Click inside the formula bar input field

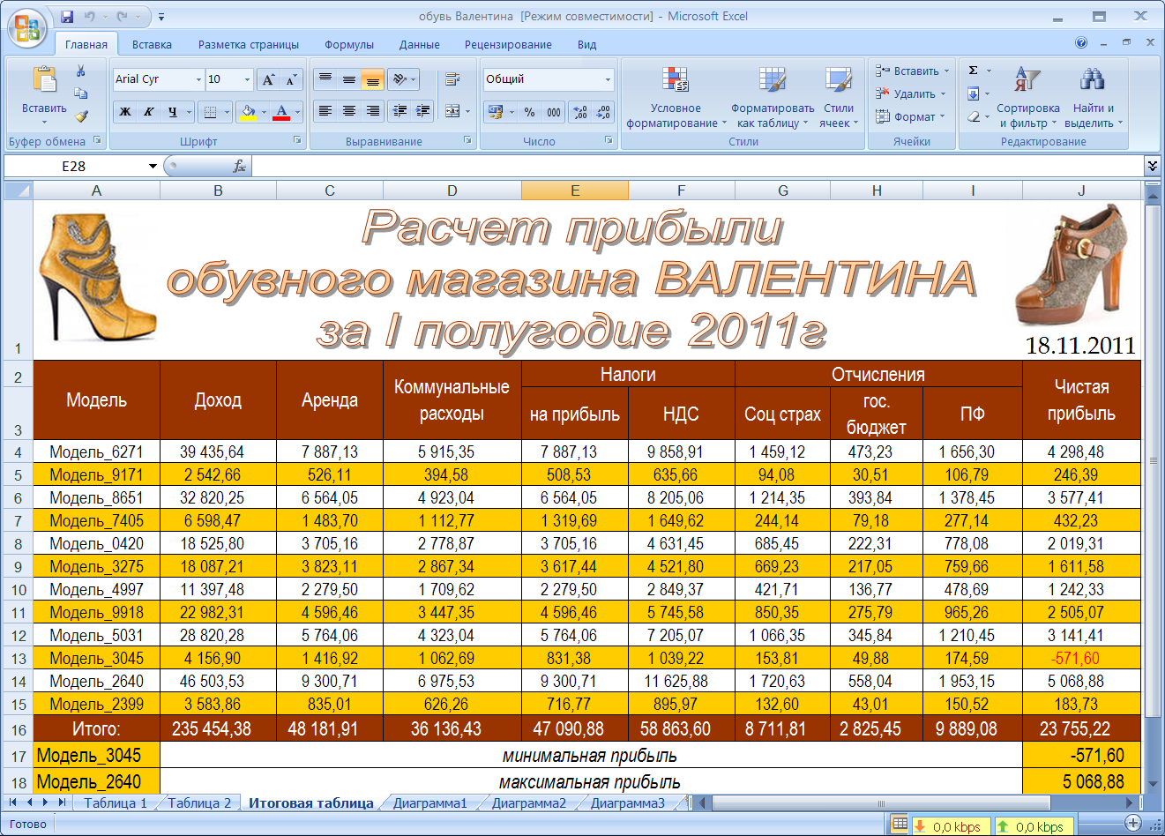(x=697, y=166)
